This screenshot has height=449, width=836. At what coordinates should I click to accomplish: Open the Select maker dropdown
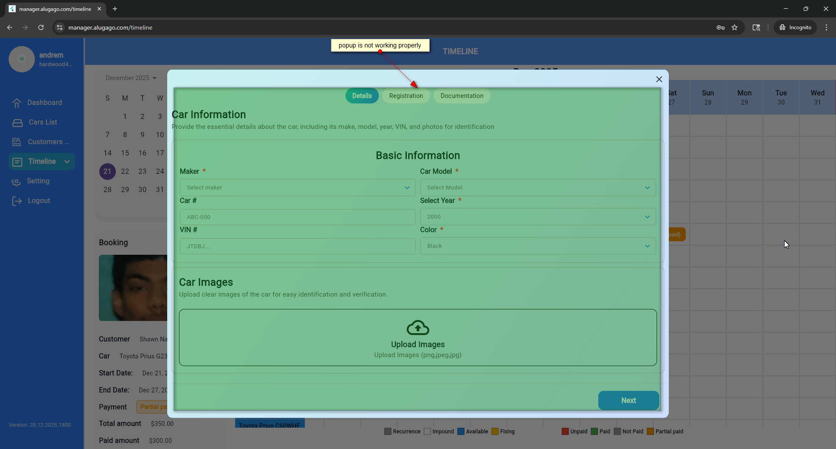[x=297, y=188]
